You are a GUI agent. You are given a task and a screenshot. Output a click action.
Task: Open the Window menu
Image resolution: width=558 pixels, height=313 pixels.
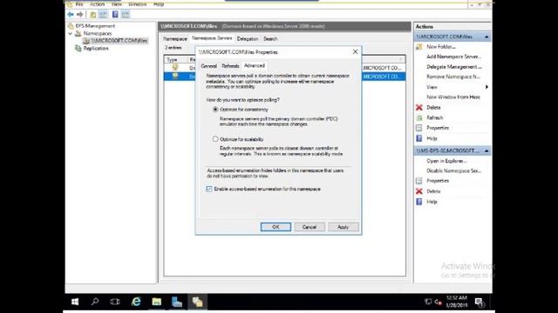[x=138, y=4]
